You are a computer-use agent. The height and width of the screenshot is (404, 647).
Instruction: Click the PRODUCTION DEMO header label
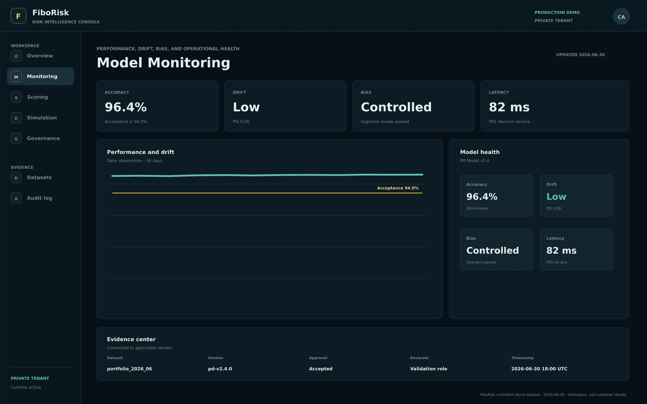click(x=557, y=13)
